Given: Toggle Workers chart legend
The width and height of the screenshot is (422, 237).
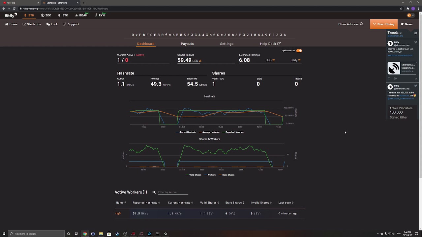Looking at the screenshot, I should [210, 175].
